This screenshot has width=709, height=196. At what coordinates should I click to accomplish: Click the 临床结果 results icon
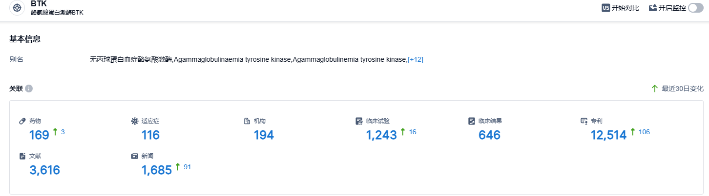(x=472, y=121)
